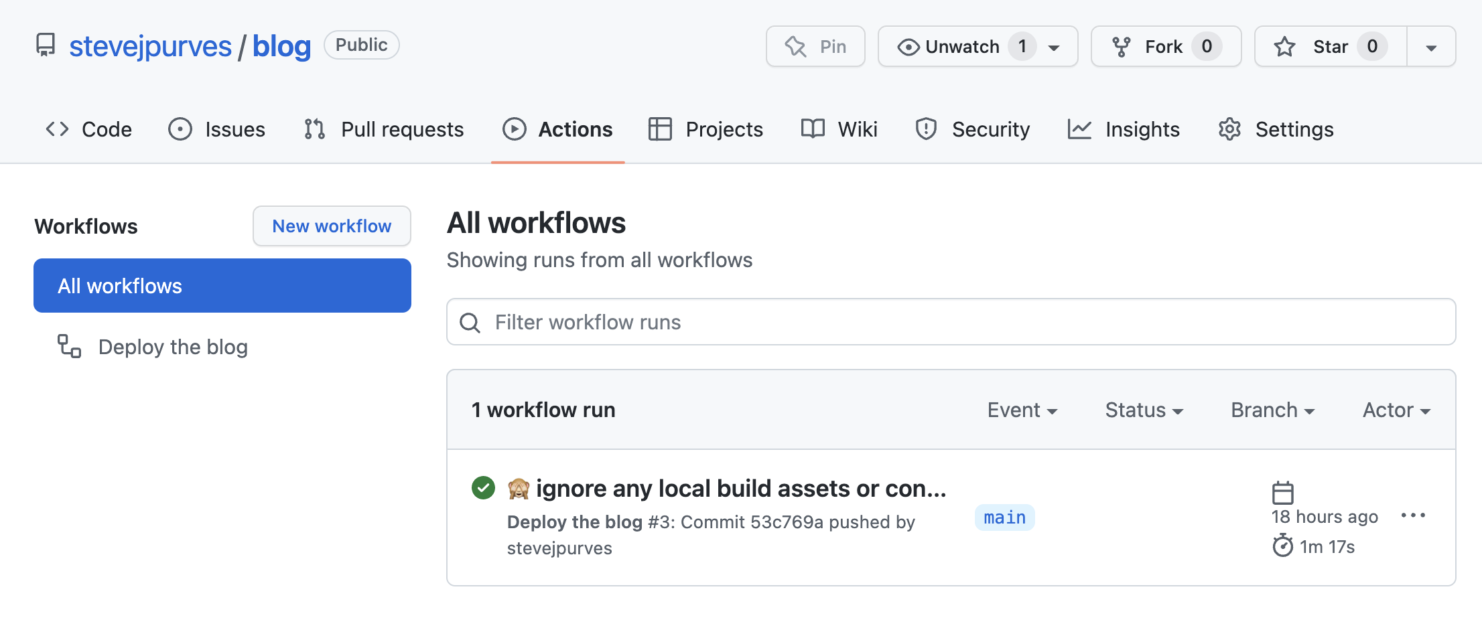Viewport: 1482px width, 640px height.
Task: Open the Deploy the blog workflow
Action: coord(172,347)
